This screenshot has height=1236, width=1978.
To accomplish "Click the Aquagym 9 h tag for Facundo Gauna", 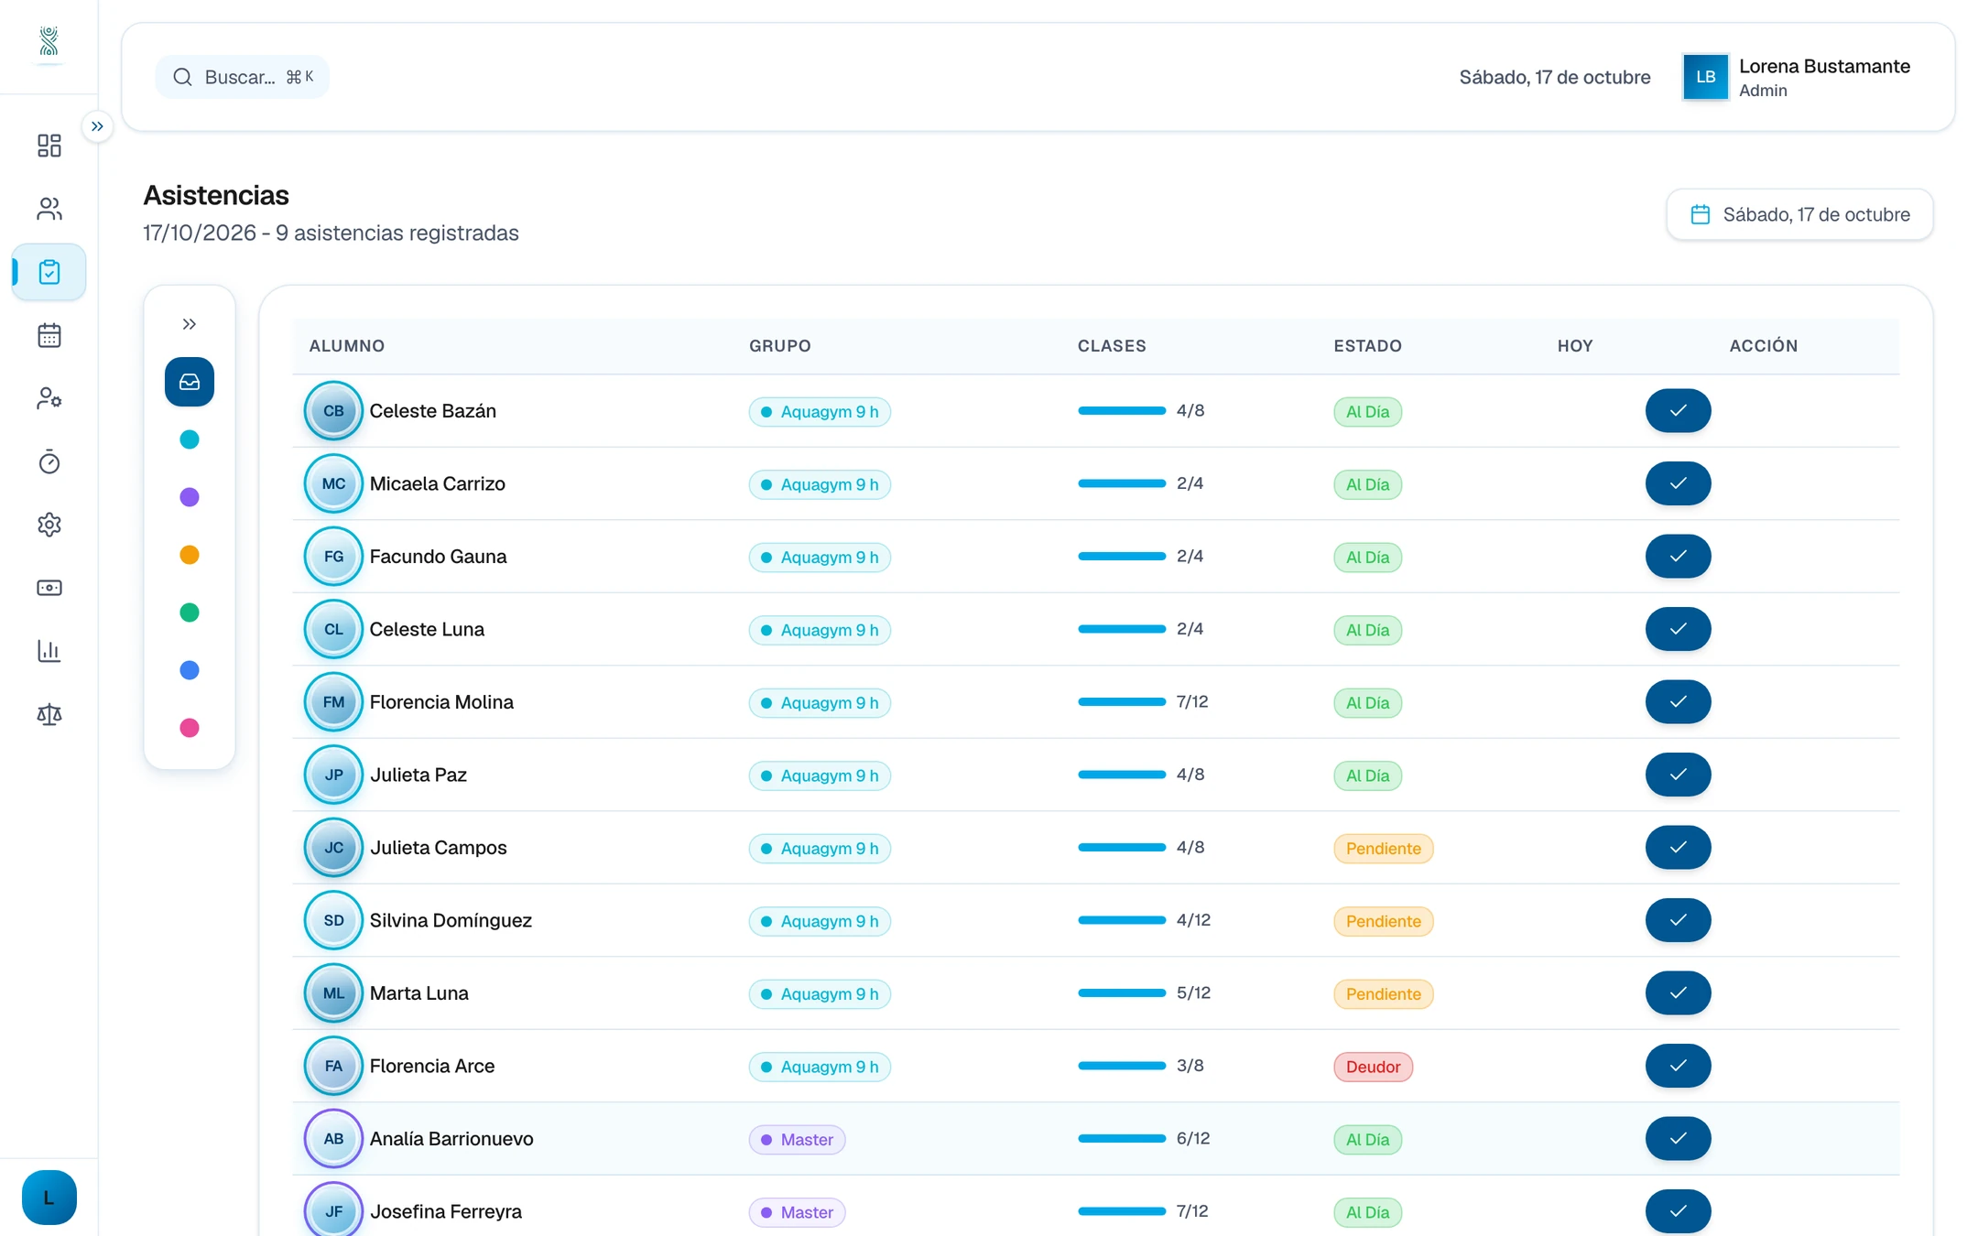I will pyautogui.click(x=820, y=557).
